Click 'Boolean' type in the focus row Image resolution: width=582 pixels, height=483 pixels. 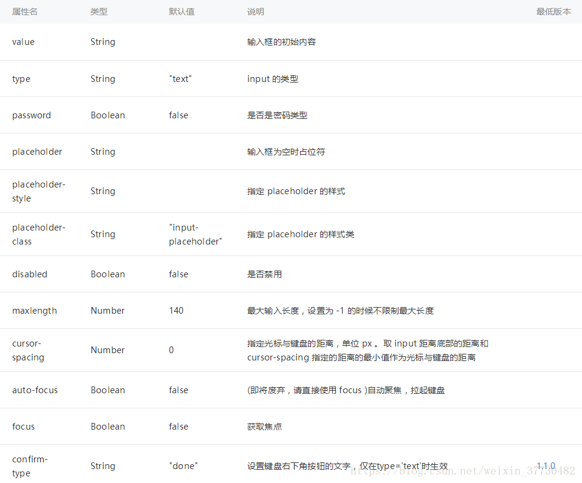pyautogui.click(x=108, y=427)
